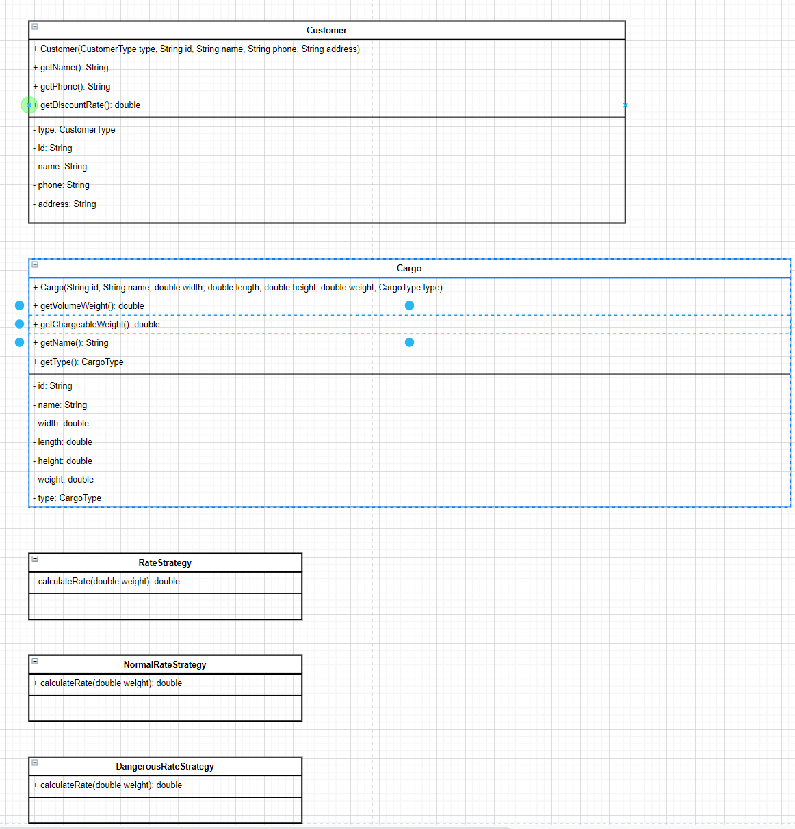The image size is (795, 829).
Task: Select the type: CargoType attribute
Action: coord(409,498)
